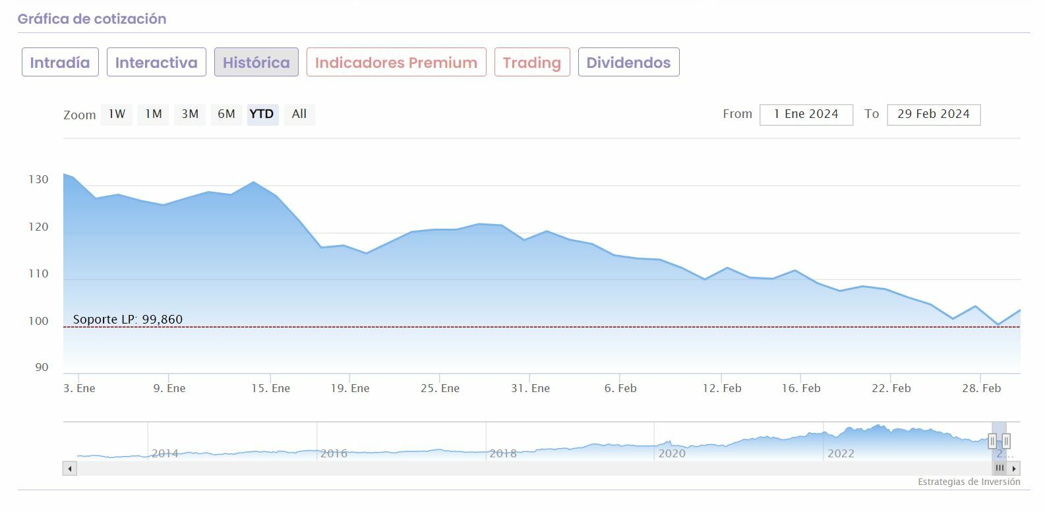
Task: Show the Dividendos tab
Action: [x=628, y=63]
